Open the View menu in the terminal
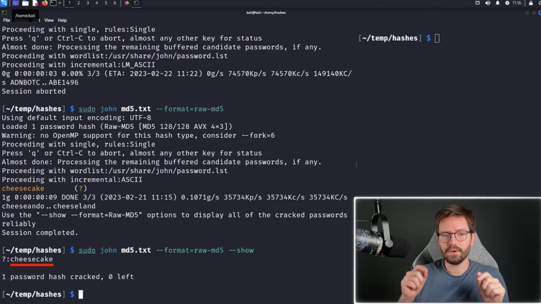 tap(49, 21)
